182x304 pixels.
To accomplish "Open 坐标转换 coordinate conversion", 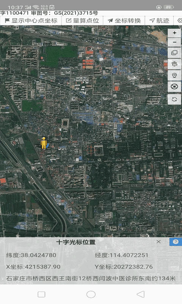I will point(124,21).
